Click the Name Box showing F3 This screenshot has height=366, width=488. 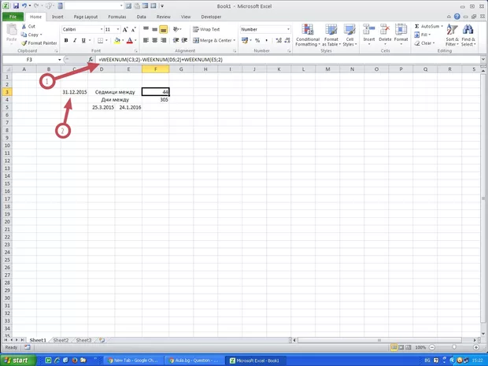29,60
